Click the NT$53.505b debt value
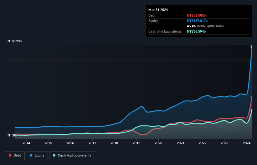Screen dimensions: 257x165 coord(196,15)
